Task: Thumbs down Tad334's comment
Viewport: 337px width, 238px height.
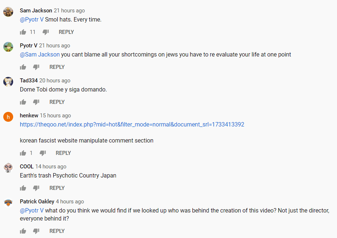Action: point(36,102)
